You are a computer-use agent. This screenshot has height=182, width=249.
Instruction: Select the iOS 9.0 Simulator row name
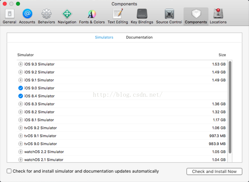tap(39, 88)
